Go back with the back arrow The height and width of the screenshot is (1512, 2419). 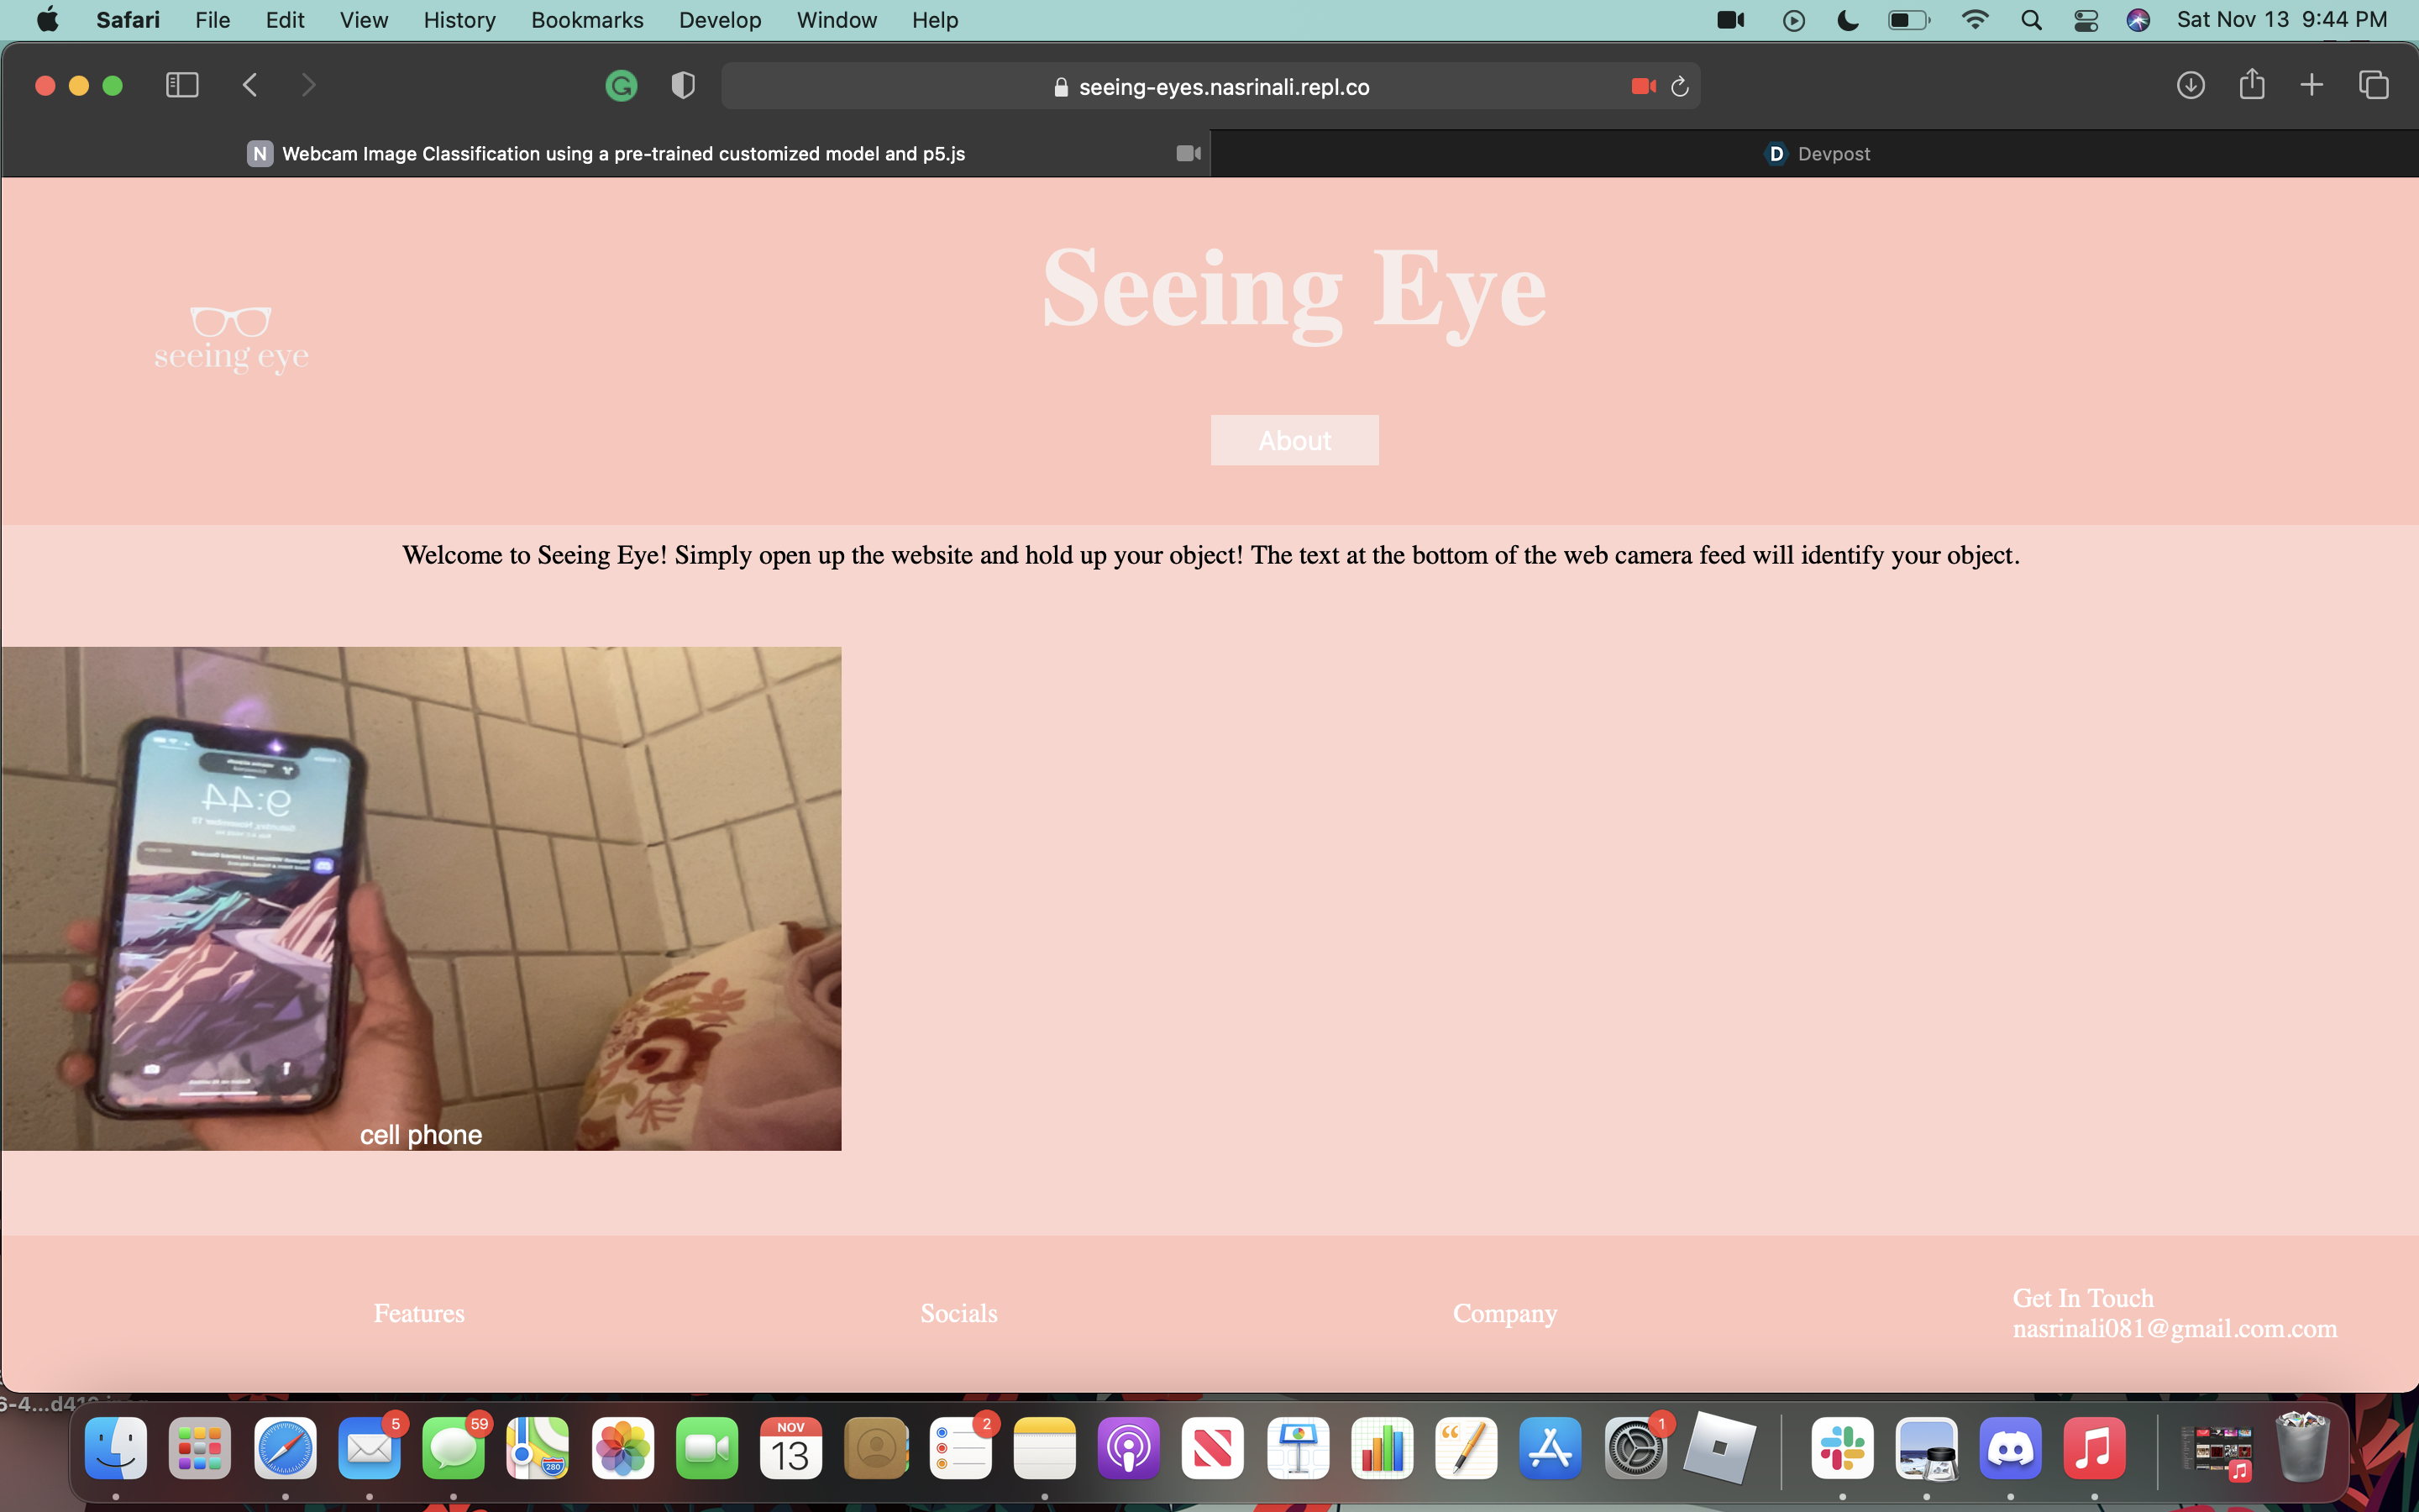250,86
